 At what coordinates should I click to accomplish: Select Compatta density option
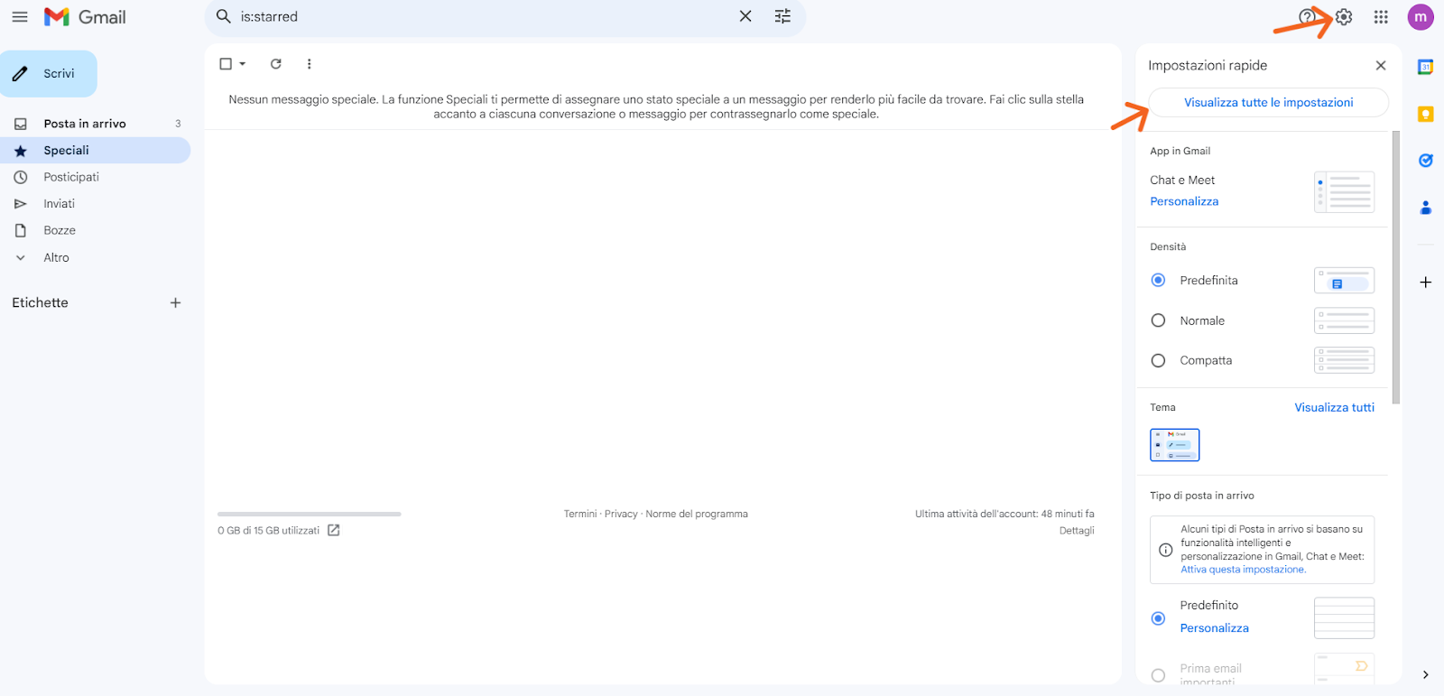click(1158, 360)
